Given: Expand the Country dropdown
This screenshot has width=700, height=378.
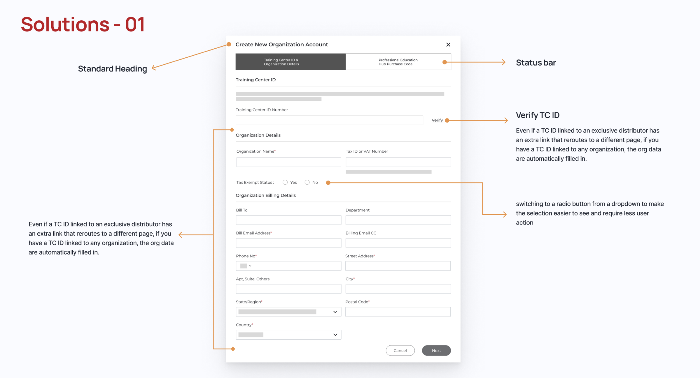Looking at the screenshot, I should point(288,335).
